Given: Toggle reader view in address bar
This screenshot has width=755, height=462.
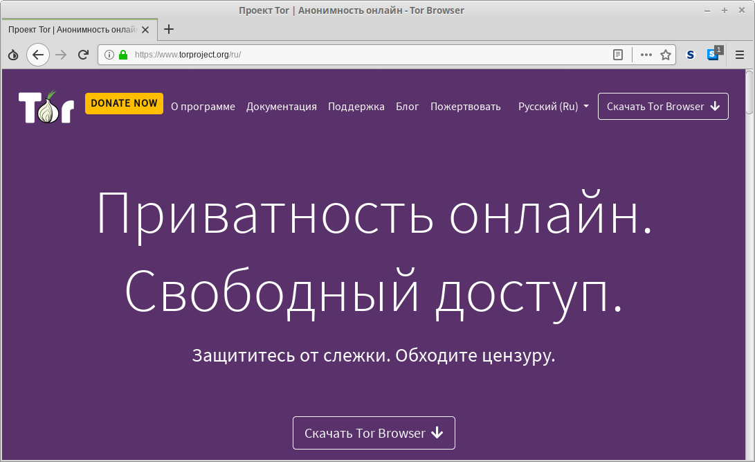Looking at the screenshot, I should 618,55.
